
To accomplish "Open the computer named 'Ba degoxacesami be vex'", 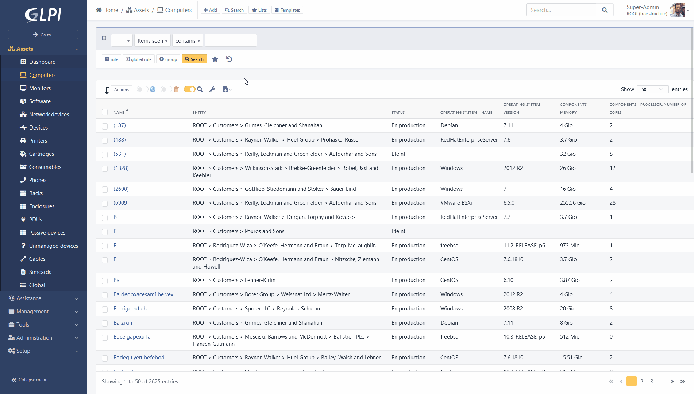I will coord(143,294).
